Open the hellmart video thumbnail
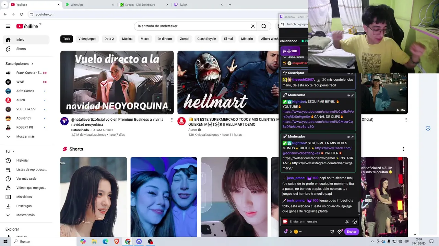The image size is (439, 246). (x=228, y=83)
